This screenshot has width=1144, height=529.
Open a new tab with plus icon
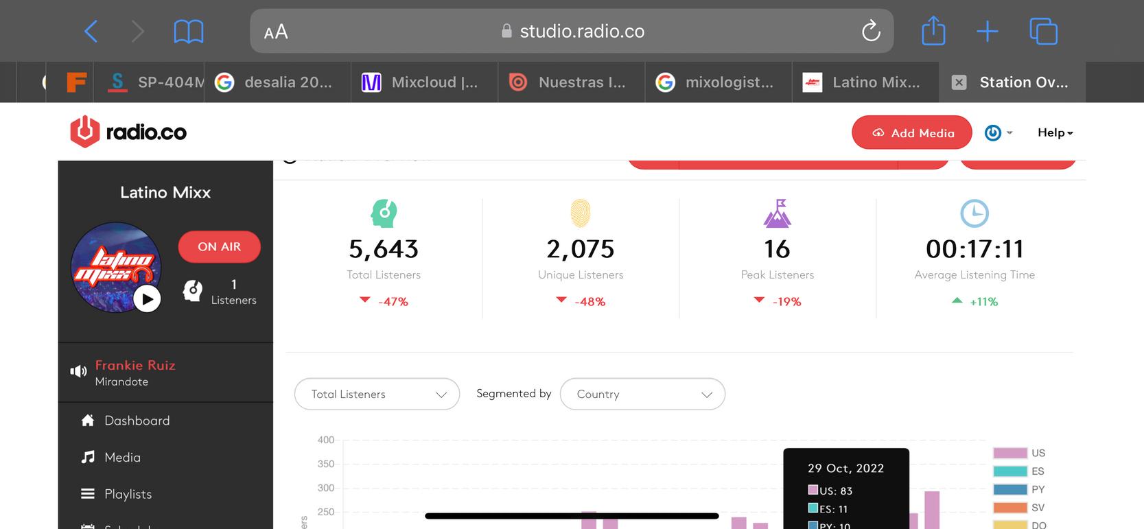click(x=987, y=32)
